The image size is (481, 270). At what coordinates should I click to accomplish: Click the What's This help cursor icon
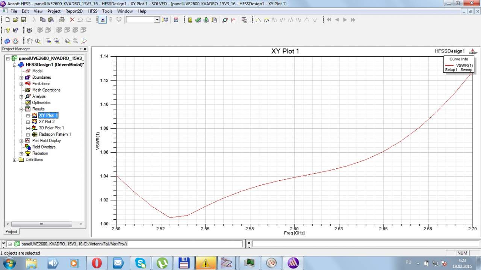(15, 30)
